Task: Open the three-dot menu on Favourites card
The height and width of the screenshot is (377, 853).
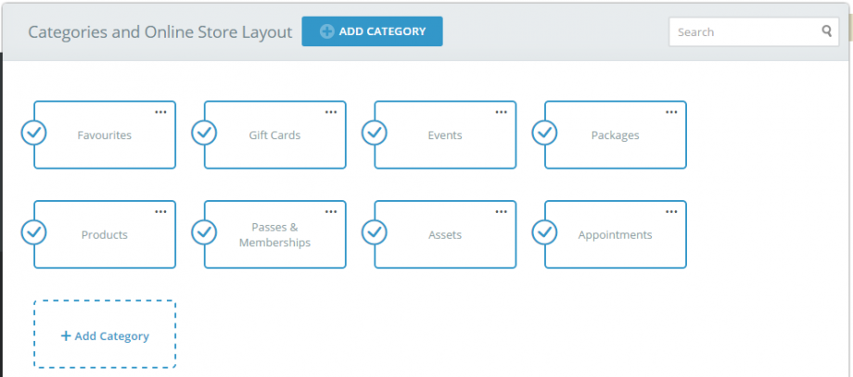Action: point(160,112)
